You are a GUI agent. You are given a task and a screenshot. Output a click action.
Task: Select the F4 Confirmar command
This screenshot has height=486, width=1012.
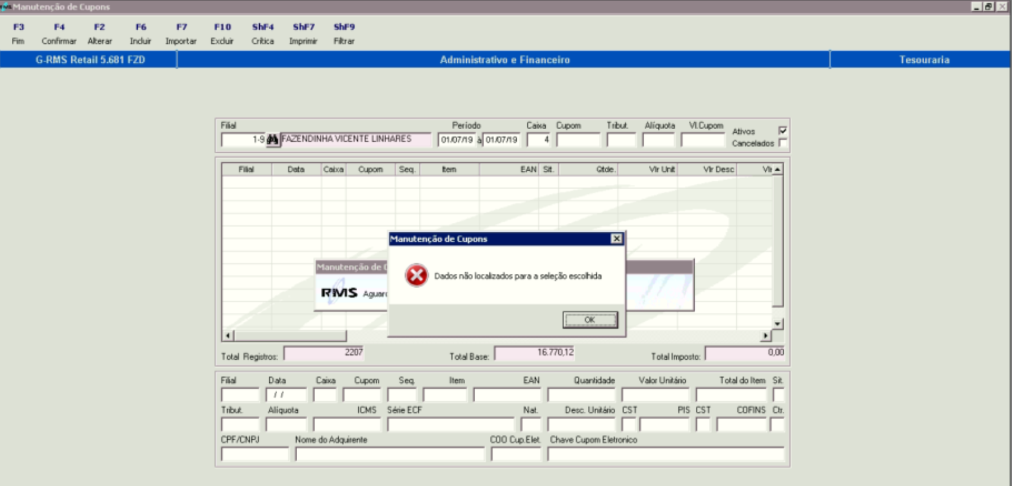[59, 34]
